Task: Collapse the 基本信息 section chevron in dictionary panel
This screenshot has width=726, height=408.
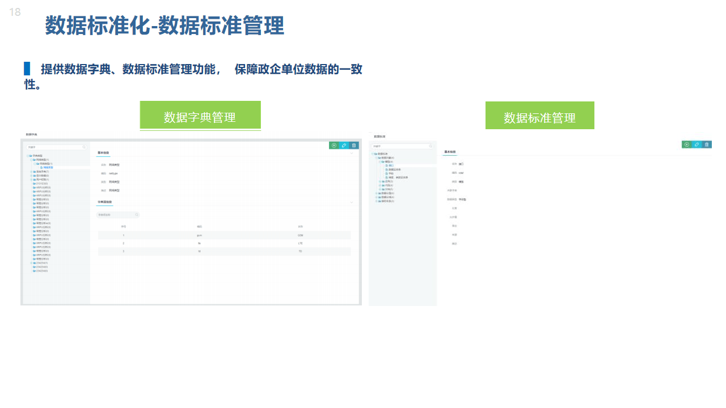Action: [352, 153]
